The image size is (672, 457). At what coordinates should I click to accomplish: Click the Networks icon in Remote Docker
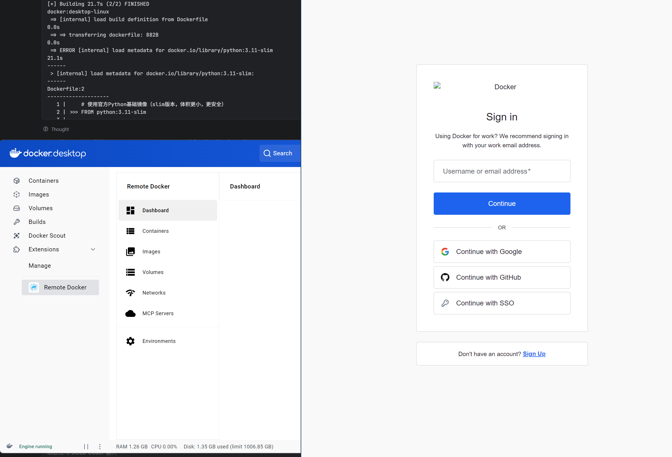coord(130,293)
